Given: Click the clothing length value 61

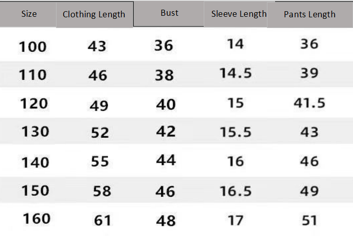Looking at the screenshot, I should (103, 221).
